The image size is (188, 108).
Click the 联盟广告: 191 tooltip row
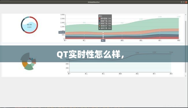coord(105,21)
